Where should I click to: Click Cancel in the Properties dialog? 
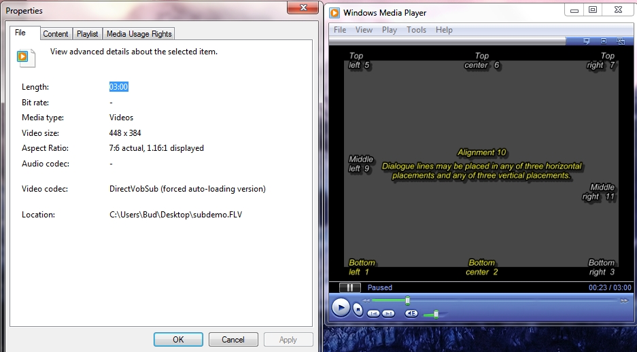(233, 339)
